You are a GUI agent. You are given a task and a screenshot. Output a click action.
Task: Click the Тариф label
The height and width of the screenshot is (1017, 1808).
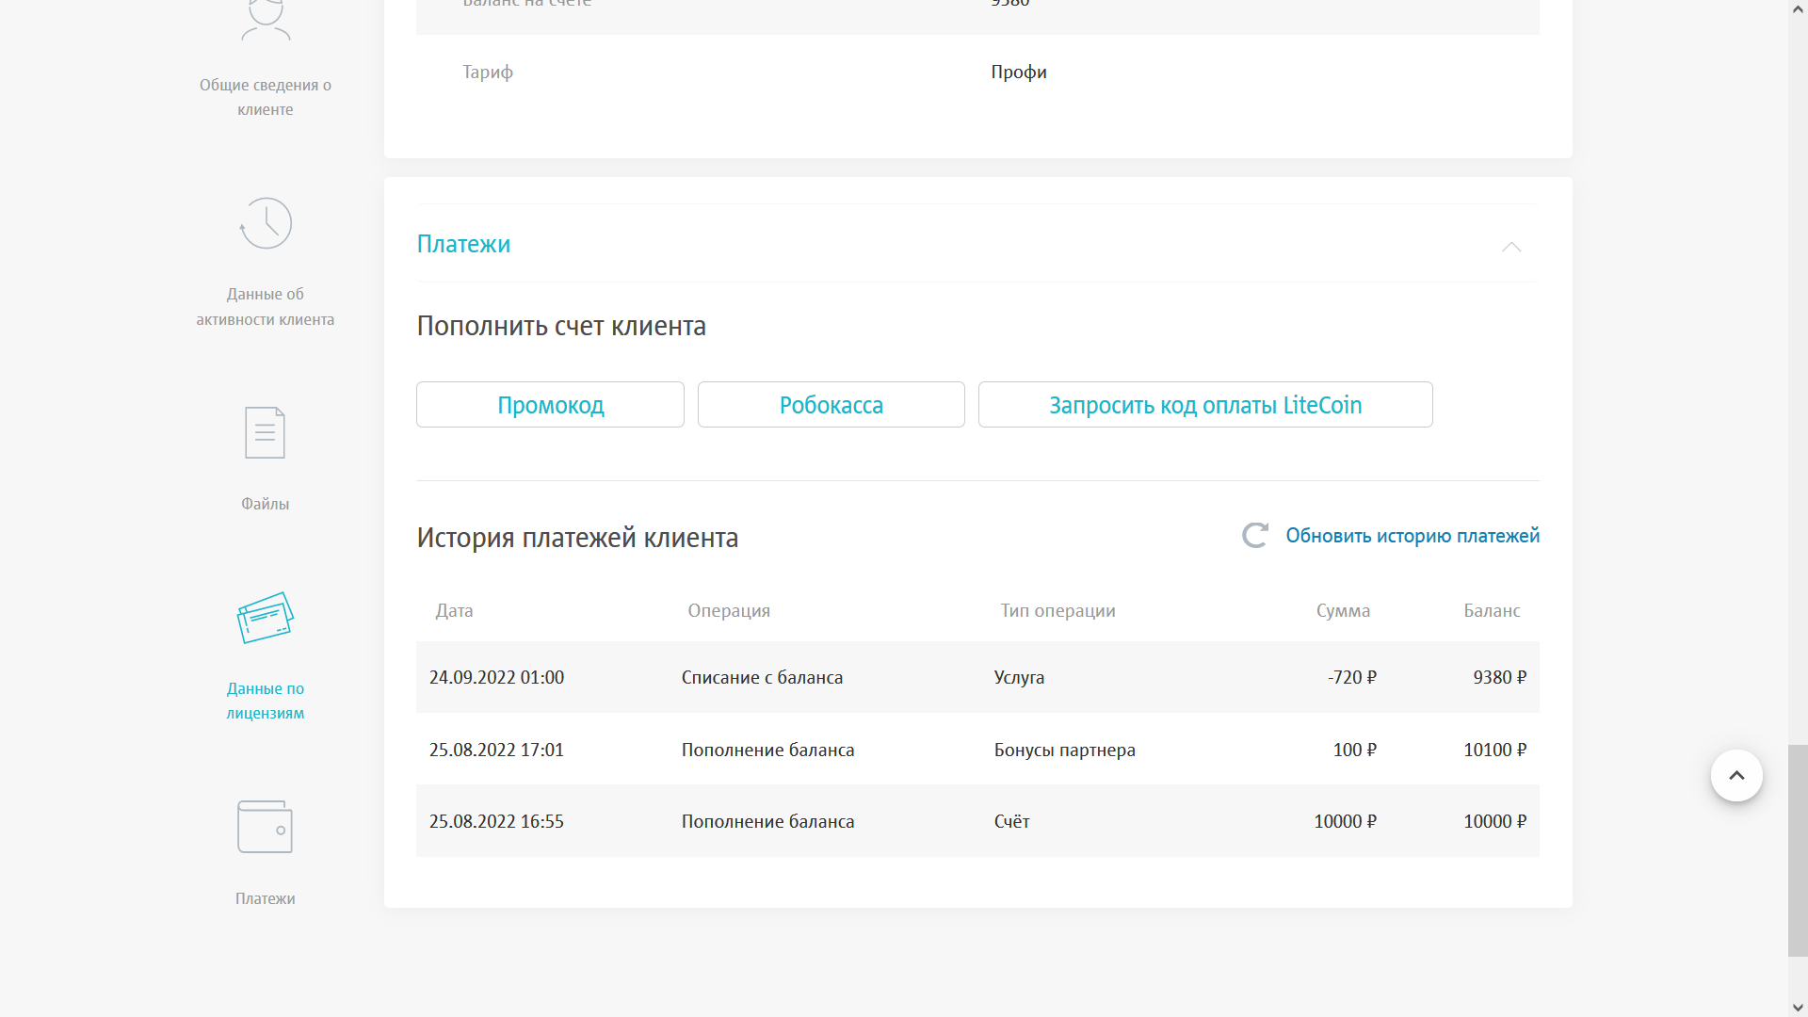488,73
